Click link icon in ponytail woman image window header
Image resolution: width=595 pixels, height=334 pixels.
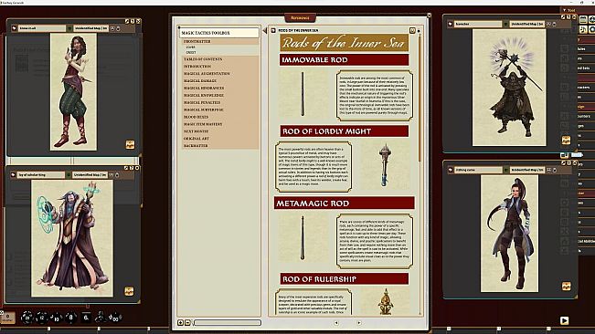tap(451, 170)
